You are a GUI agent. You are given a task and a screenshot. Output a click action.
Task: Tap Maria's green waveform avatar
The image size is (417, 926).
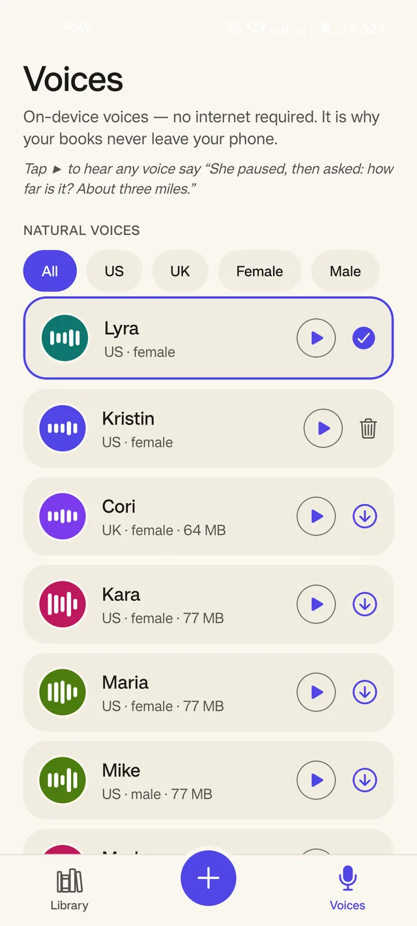63,692
